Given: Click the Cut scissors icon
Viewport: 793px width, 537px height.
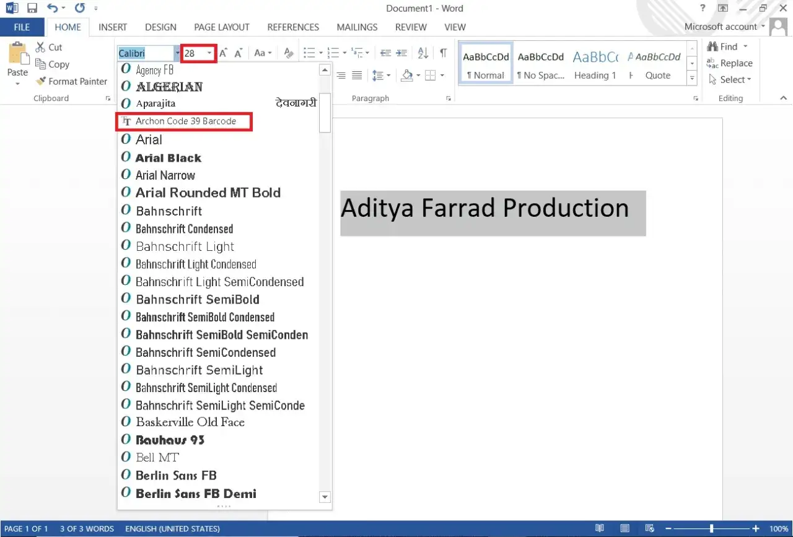Looking at the screenshot, I should [x=40, y=47].
